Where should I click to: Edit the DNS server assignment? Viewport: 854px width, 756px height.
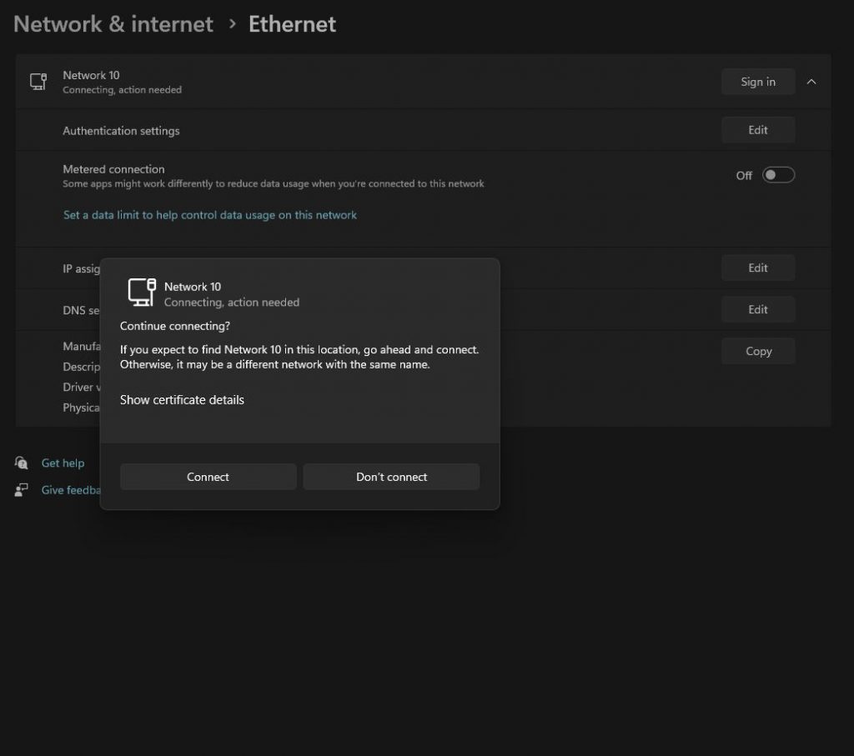[x=757, y=310]
